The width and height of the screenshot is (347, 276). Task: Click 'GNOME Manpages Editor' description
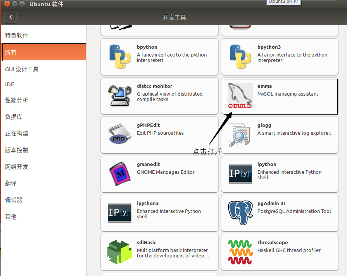166,172
